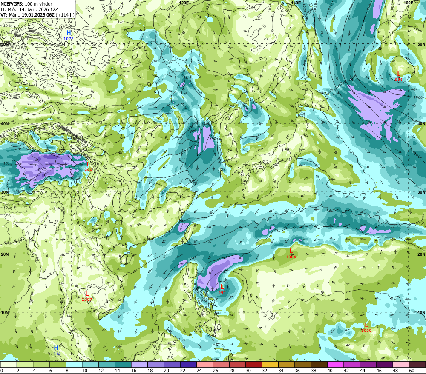Click the 160E longitude label
This screenshot has height=374, width=426.
click(408, 3)
